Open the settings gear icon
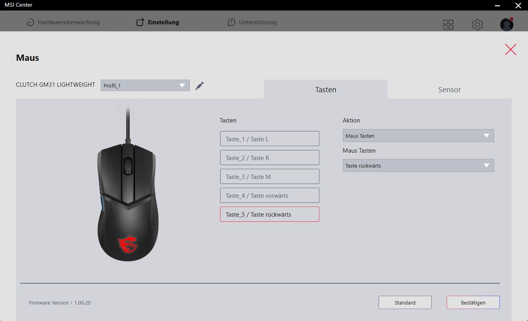Screen dimensions: 528x321 point(477,25)
